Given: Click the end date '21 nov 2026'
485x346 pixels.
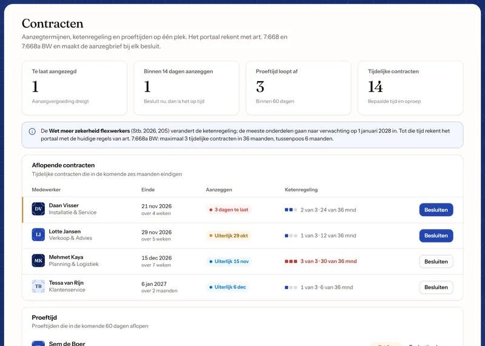Looking at the screenshot, I should point(156,206).
